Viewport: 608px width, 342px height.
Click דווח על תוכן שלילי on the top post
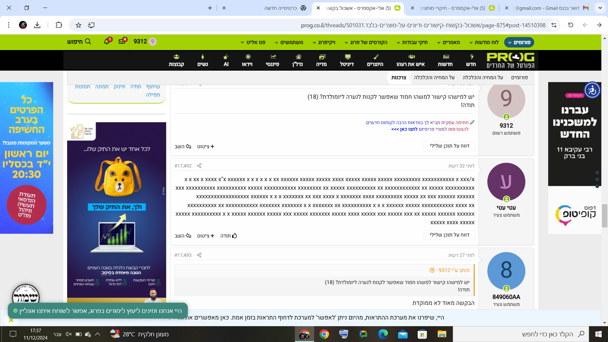(449, 146)
